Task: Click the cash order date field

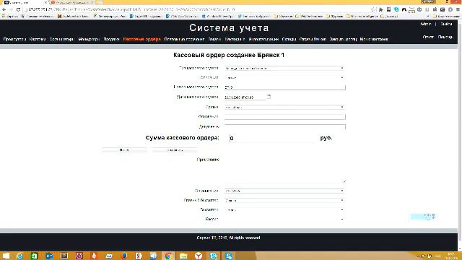Action: click(x=245, y=97)
